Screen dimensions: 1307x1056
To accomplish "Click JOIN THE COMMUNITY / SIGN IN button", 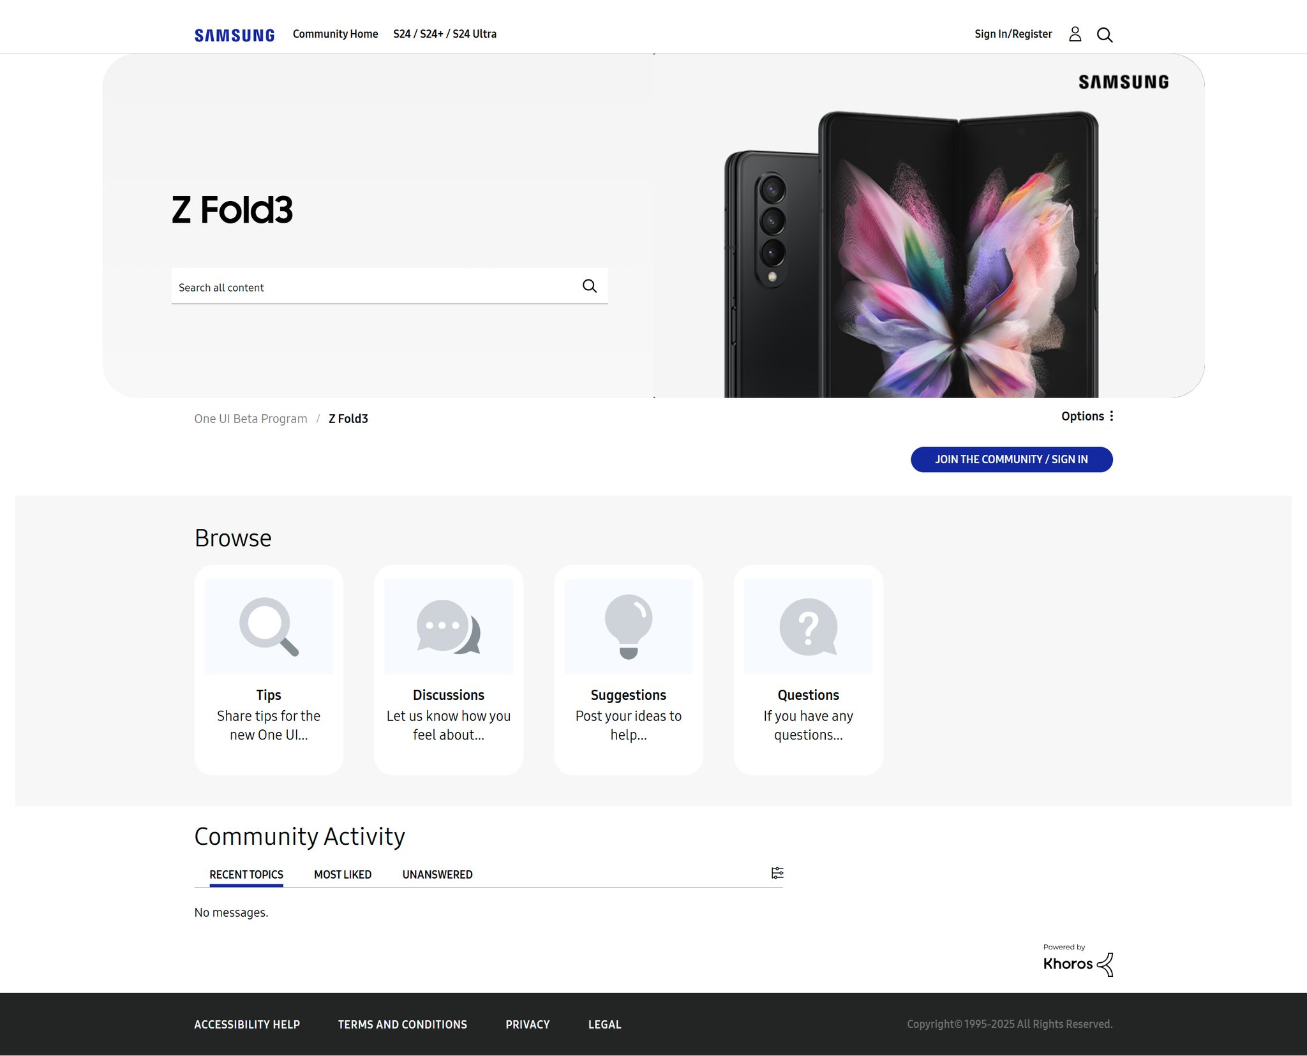I will (x=1012, y=459).
